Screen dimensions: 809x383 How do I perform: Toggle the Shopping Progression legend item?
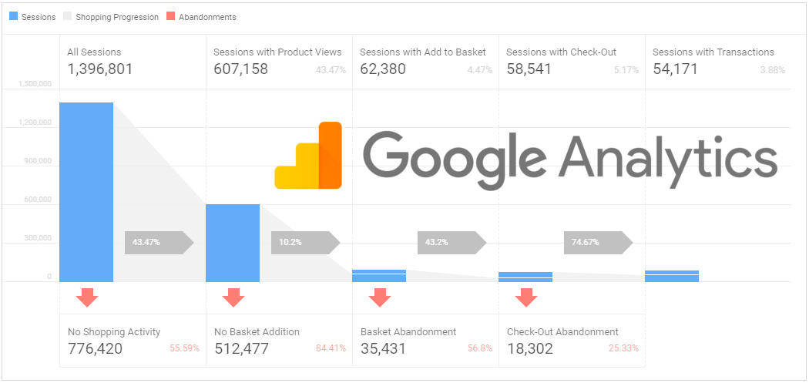pyautogui.click(x=111, y=17)
